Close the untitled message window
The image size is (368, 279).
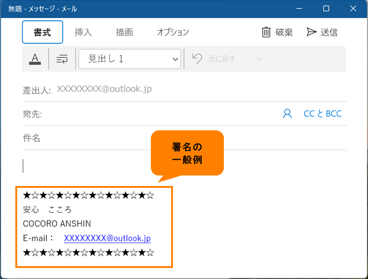(x=353, y=9)
